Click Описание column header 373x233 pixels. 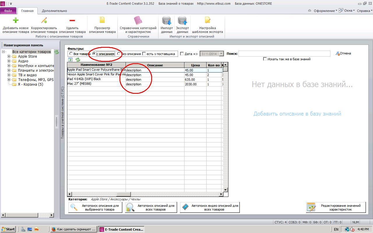click(x=155, y=65)
